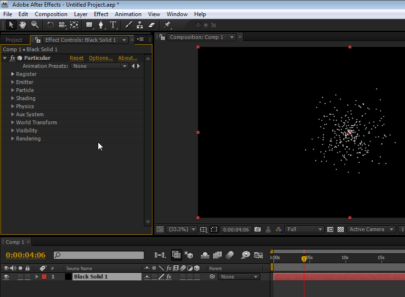Enable Frame Blending for the composition
Viewport: 405px width, 297px height.
point(217,255)
